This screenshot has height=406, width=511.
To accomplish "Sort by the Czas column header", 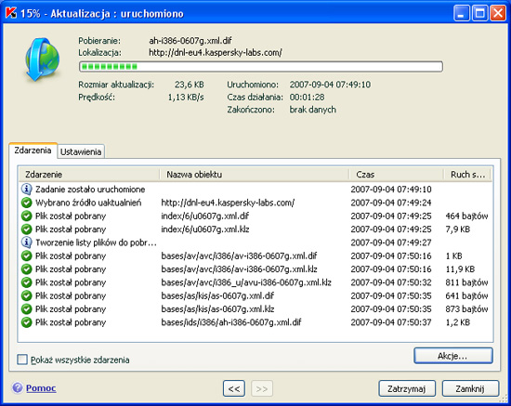I will 397,175.
